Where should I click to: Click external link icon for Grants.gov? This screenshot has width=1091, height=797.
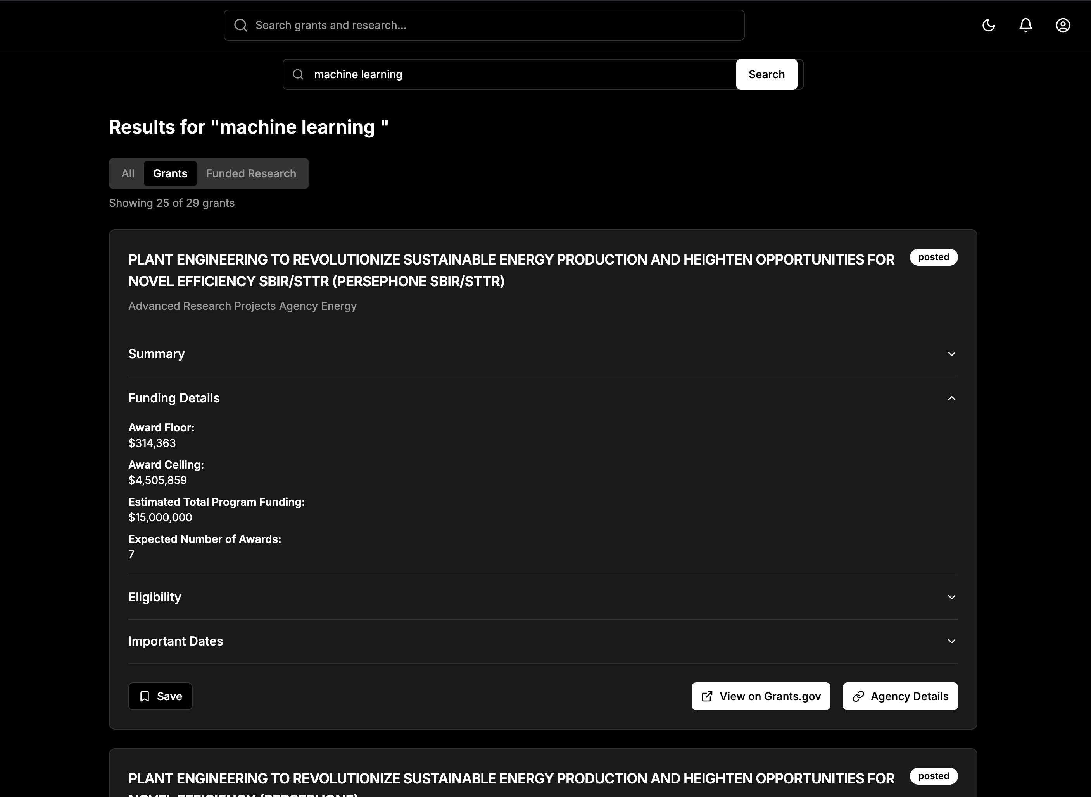pos(706,696)
